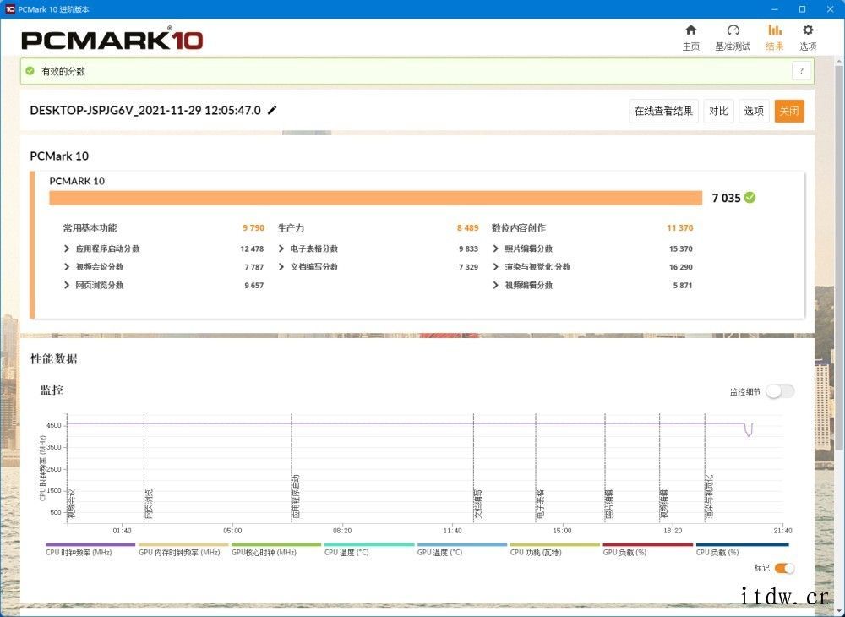845x617 pixels.
Task: Click 常用基本功能 score 9 790
Action: pos(253,228)
